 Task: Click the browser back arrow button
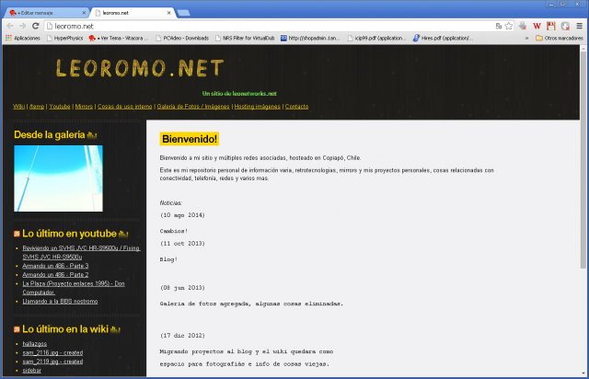[10, 26]
